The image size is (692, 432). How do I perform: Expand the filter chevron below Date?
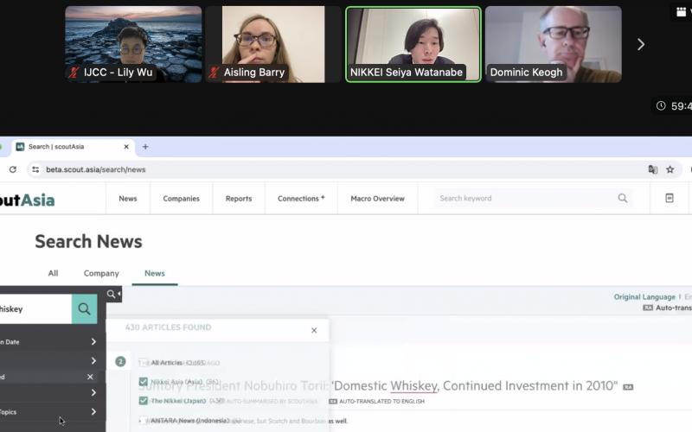point(93,361)
